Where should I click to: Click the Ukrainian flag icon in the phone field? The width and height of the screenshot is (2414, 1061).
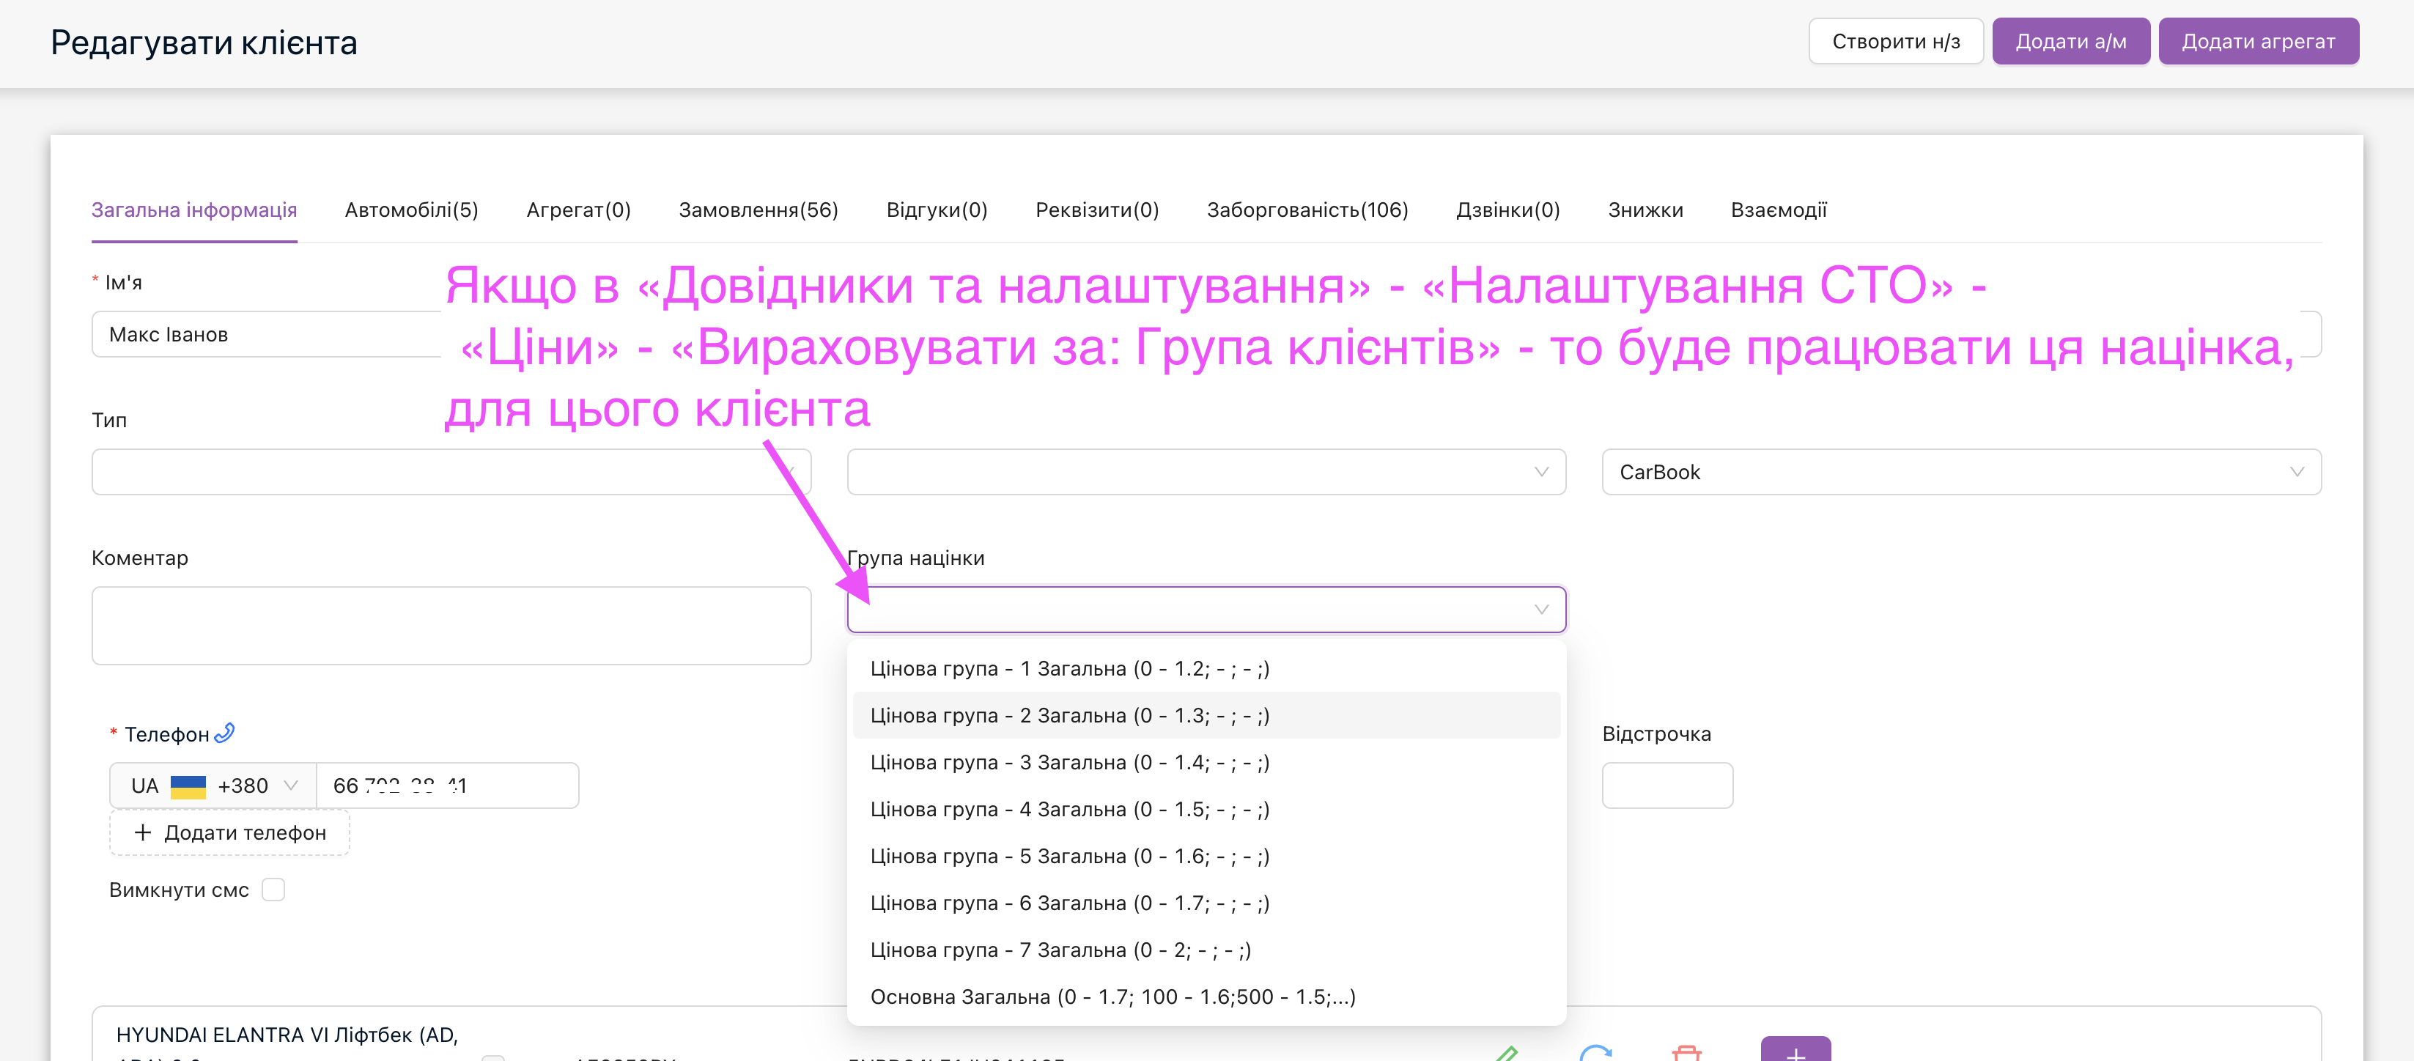point(188,785)
